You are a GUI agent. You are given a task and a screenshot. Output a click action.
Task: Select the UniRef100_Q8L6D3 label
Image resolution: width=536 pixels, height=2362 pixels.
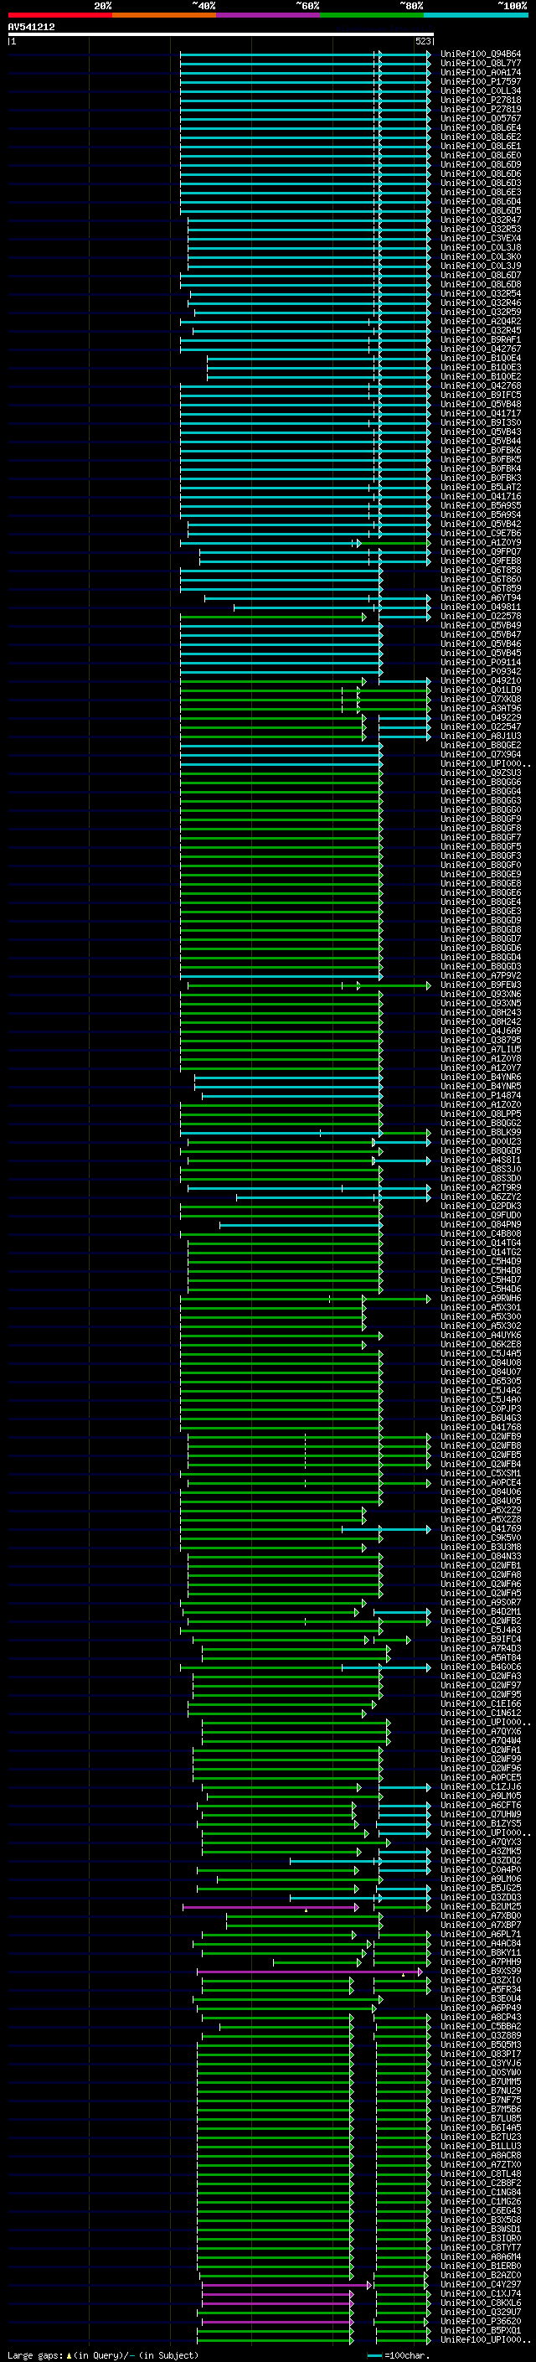481,183
